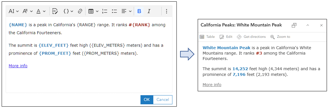The image size is (328, 108).
Task: Toggle italic formatting
Action: pos(149,11)
